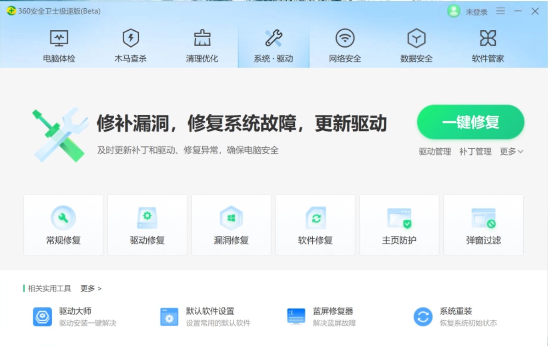This screenshot has width=548, height=346.
Task: Click the 相关实用工具 heading
Action: [x=49, y=288]
